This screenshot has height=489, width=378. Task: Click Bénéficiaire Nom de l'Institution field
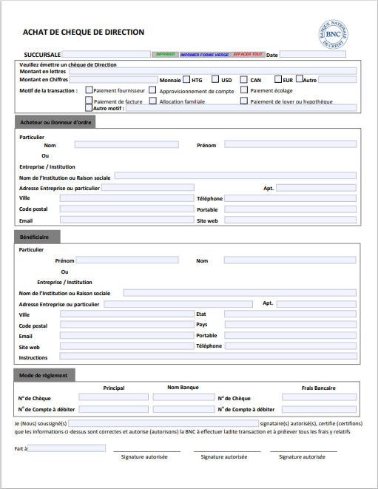[240, 293]
